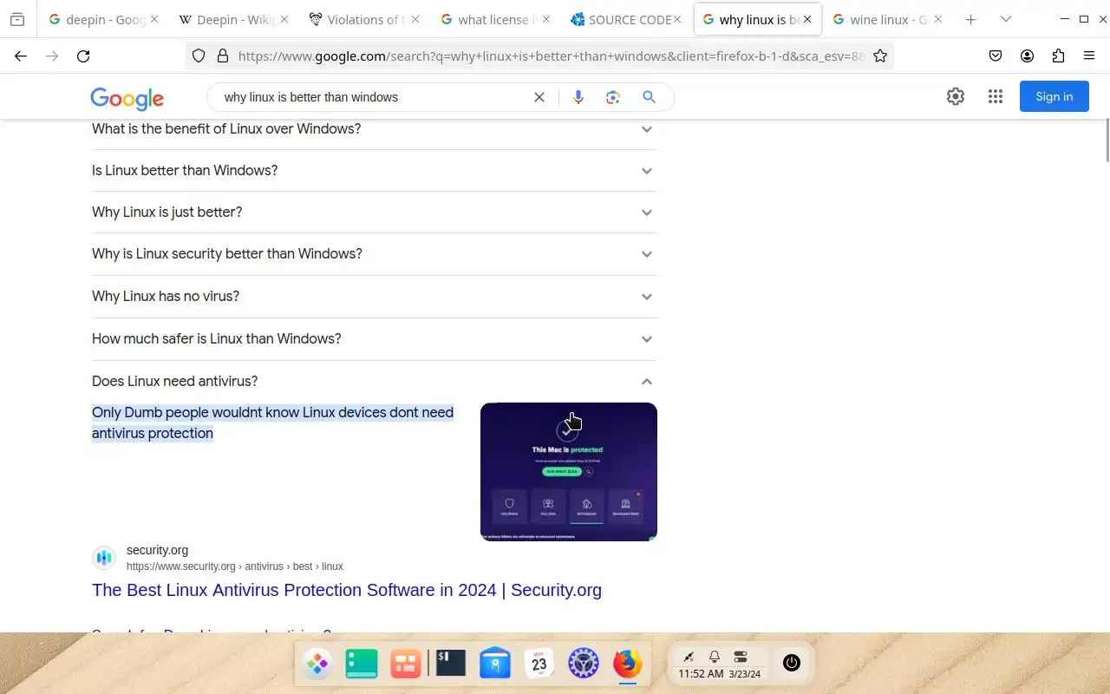The height and width of the screenshot is (694, 1110).
Task: Open Firefox tab overview icon
Action: [x=17, y=19]
